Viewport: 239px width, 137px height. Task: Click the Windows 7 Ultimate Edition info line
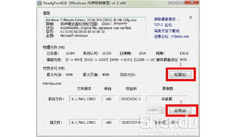pos(91,20)
